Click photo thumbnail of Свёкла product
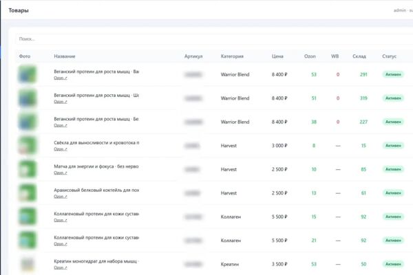This screenshot has height=275, width=413. click(x=27, y=145)
